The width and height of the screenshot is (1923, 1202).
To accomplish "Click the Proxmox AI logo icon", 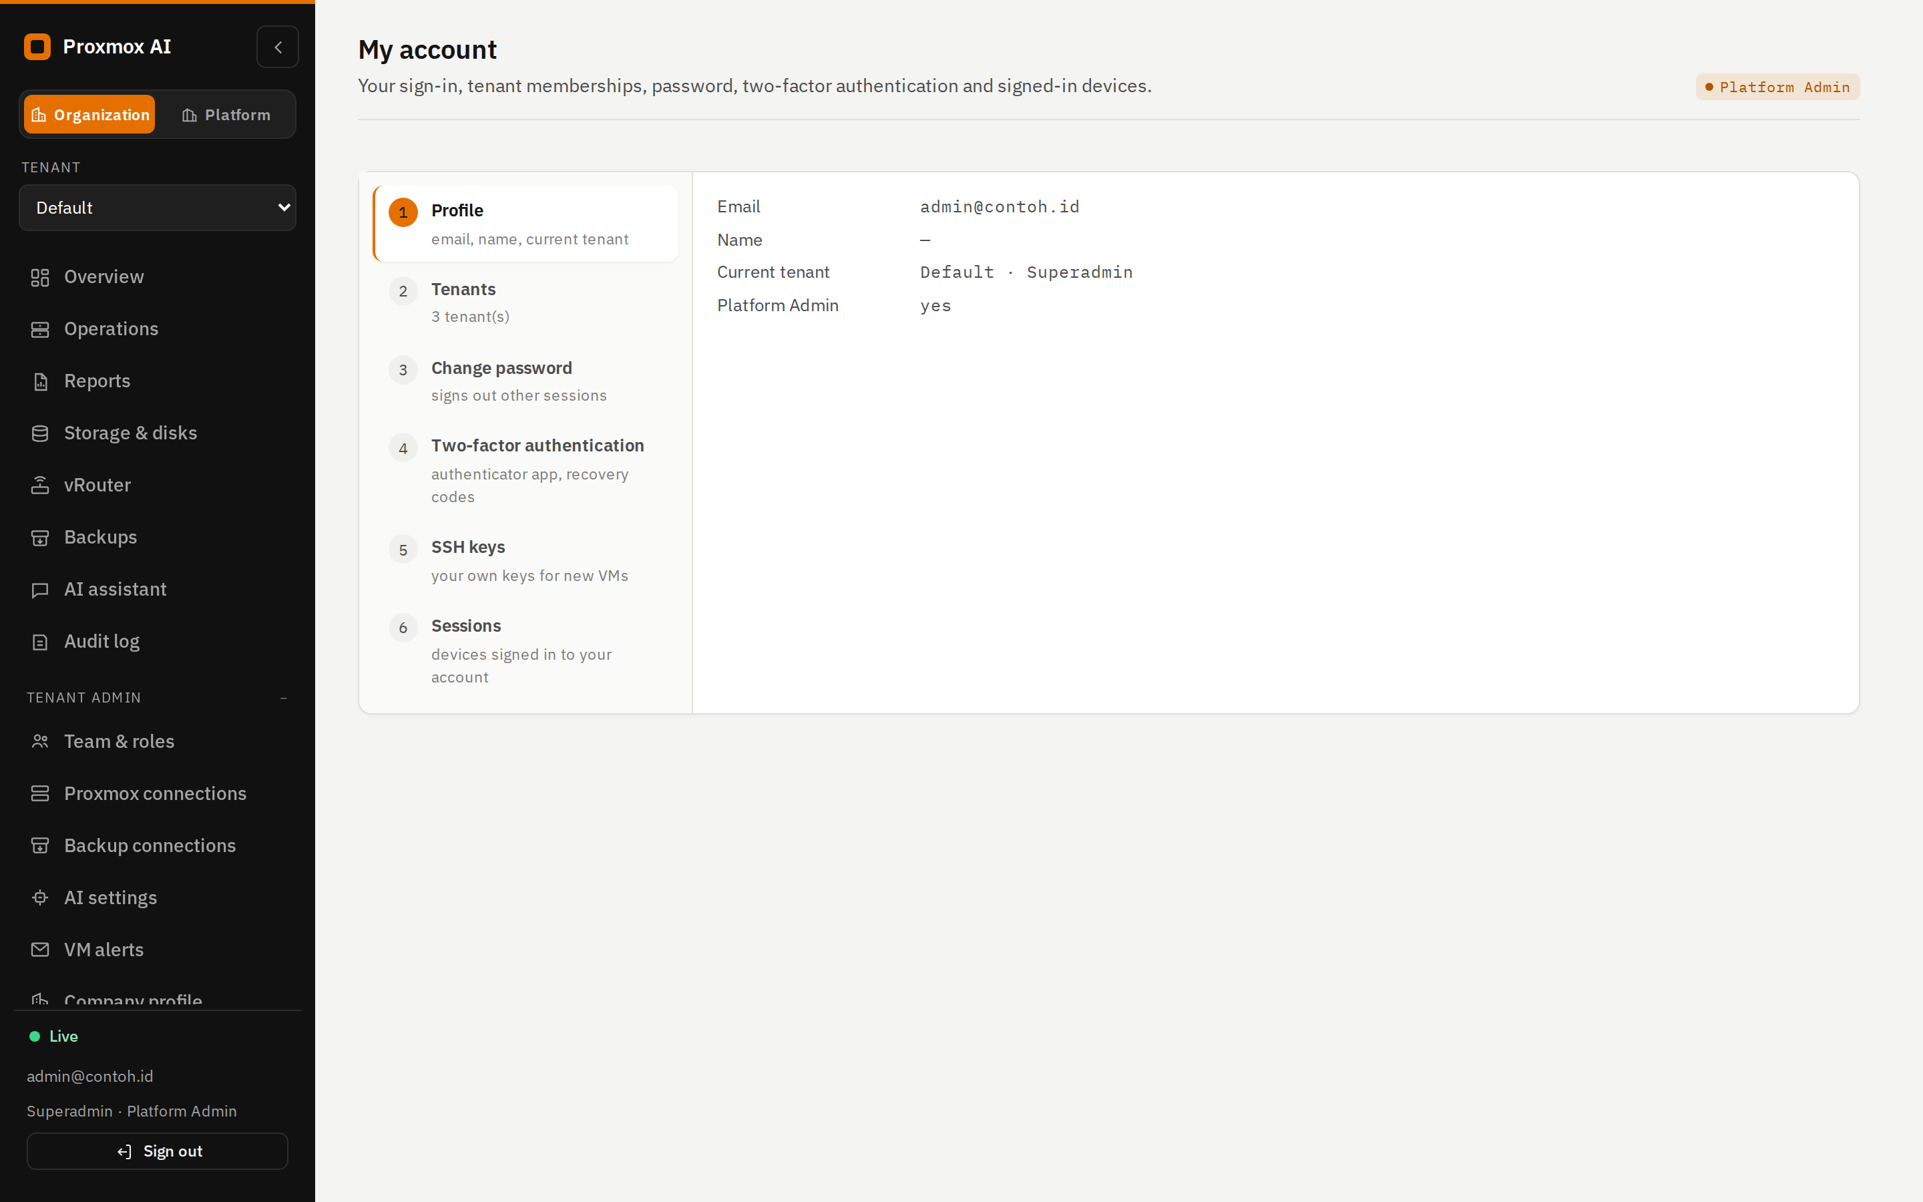I will 37,47.
